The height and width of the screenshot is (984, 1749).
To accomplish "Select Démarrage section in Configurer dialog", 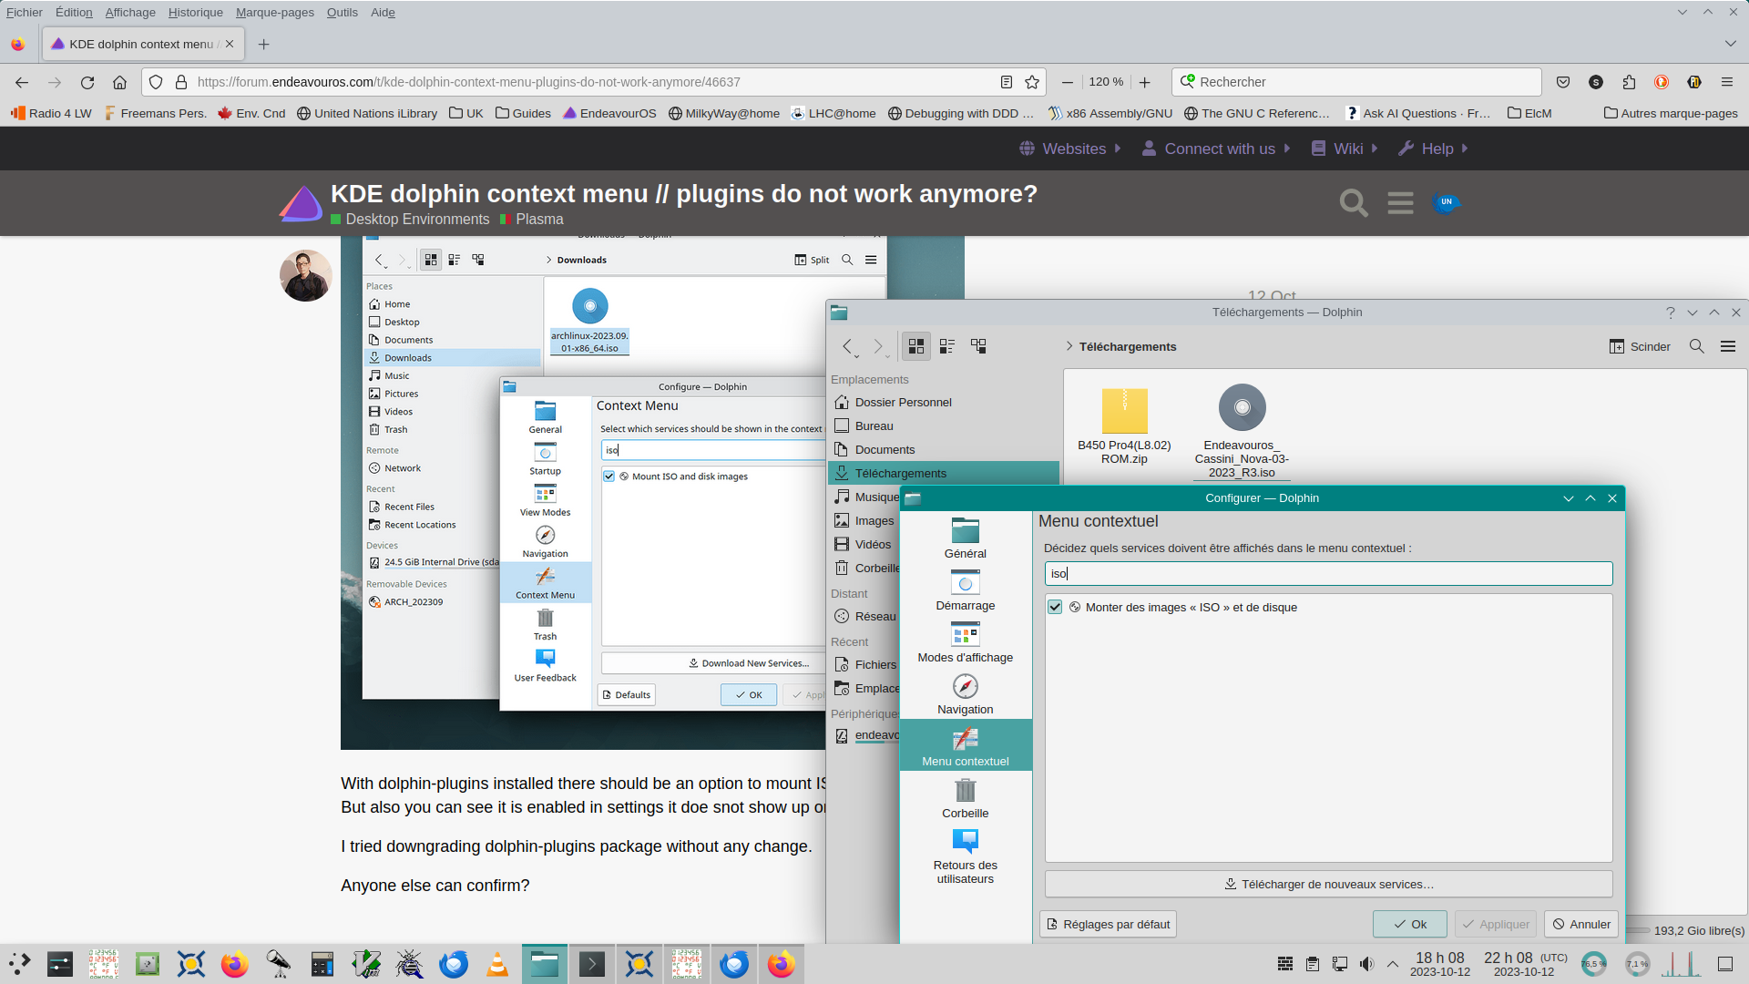I will point(966,590).
